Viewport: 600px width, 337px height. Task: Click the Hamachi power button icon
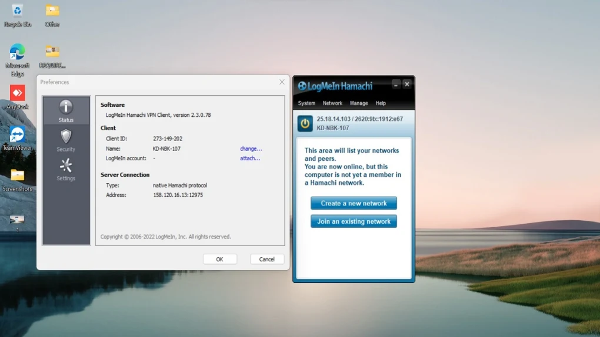305,123
